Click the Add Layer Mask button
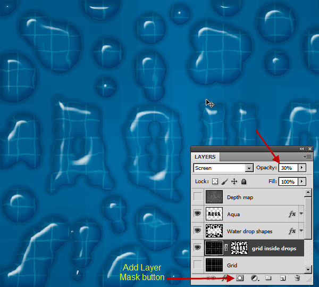The height and width of the screenshot is (287, 319). click(240, 278)
